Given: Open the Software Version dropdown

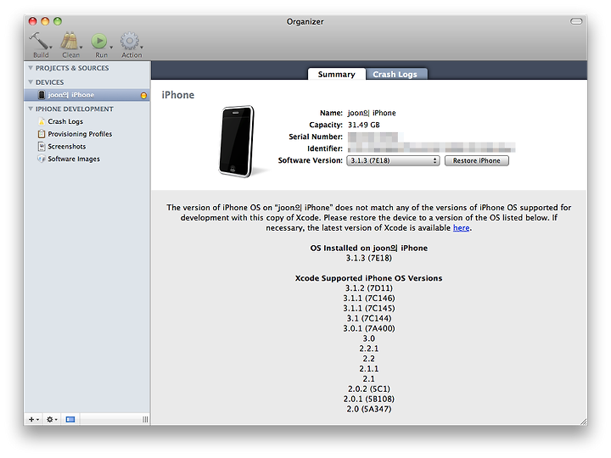Looking at the screenshot, I should point(393,160).
